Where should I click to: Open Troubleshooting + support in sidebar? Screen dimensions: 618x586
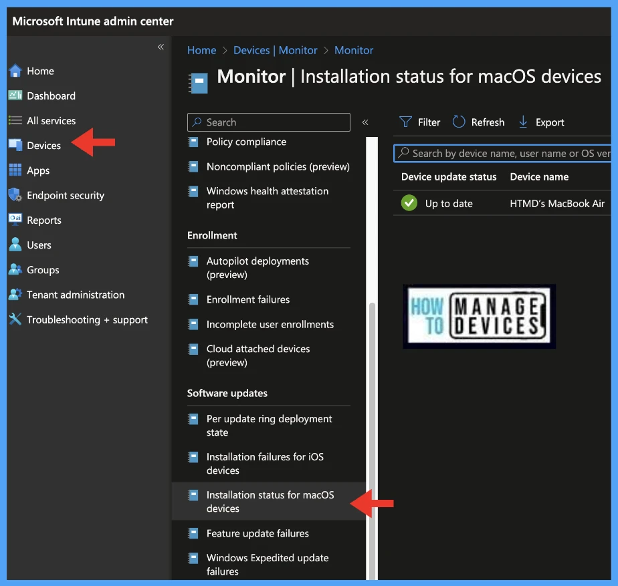click(x=87, y=320)
